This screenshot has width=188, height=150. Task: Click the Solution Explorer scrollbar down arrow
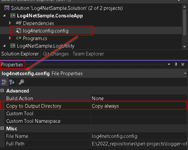[x=185, y=47]
